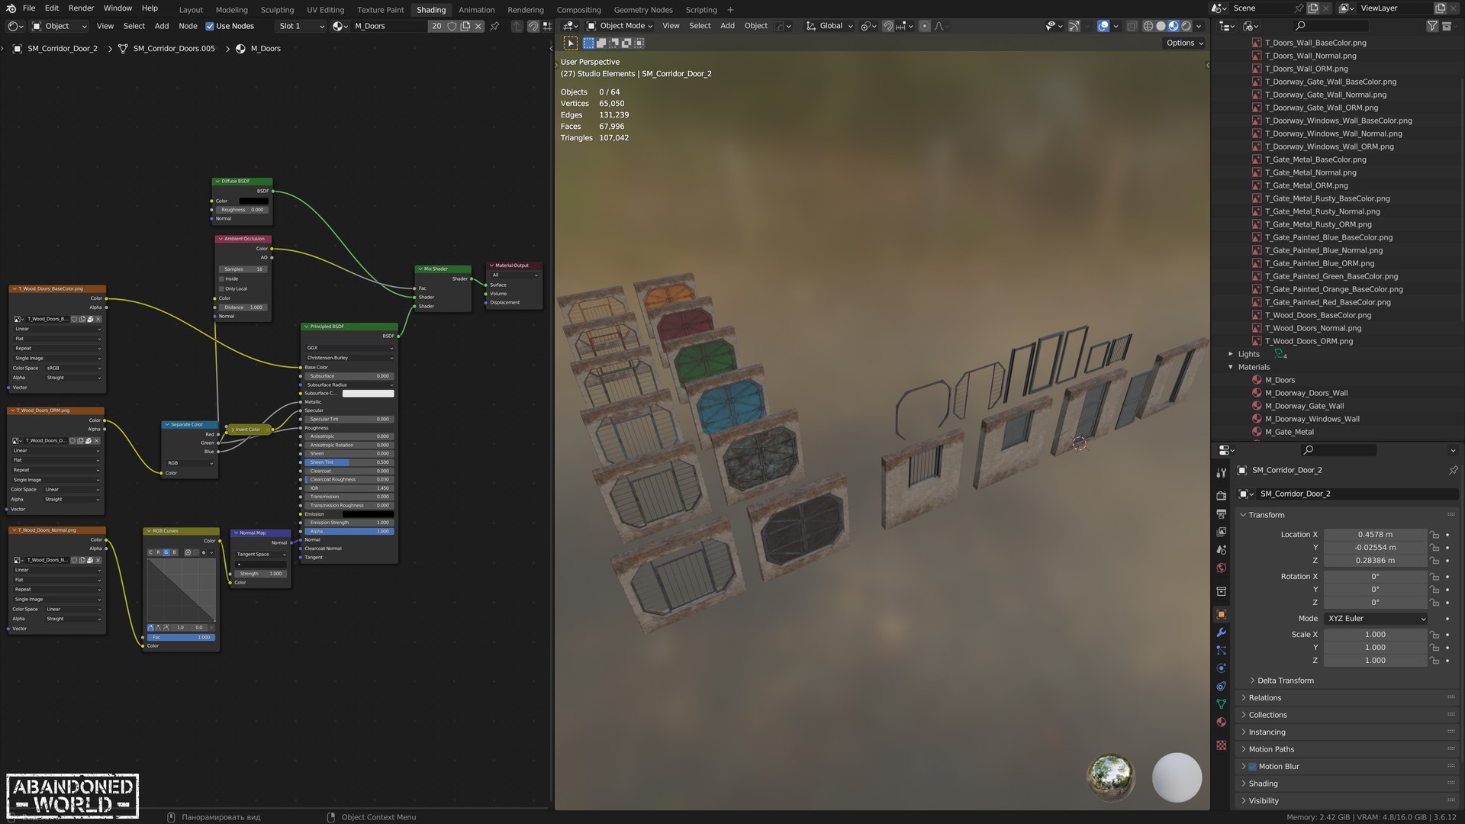Switch to the Geometry Nodes workspace tab
The image size is (1465, 824).
click(642, 10)
